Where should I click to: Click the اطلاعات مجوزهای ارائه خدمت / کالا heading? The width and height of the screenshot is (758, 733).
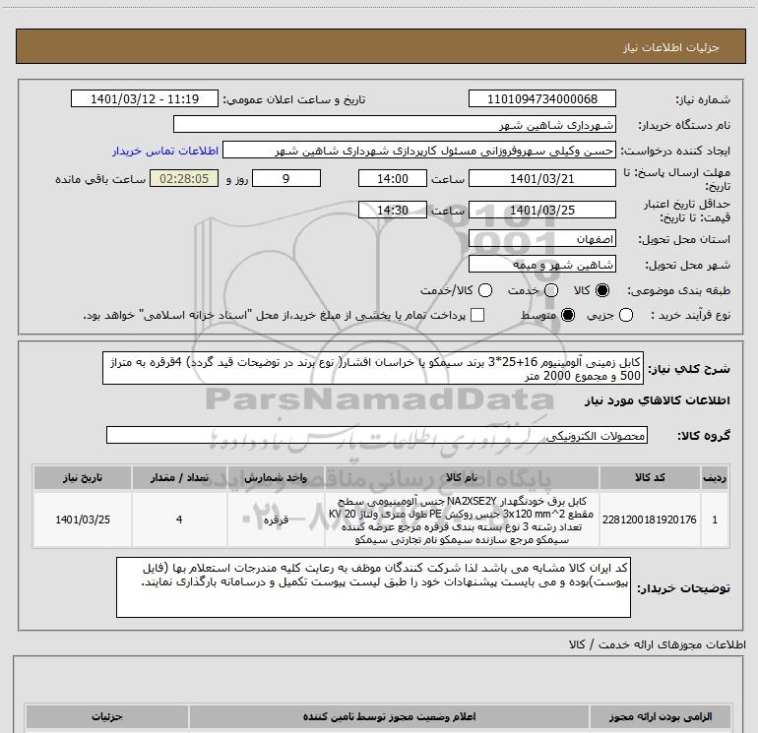(658, 644)
